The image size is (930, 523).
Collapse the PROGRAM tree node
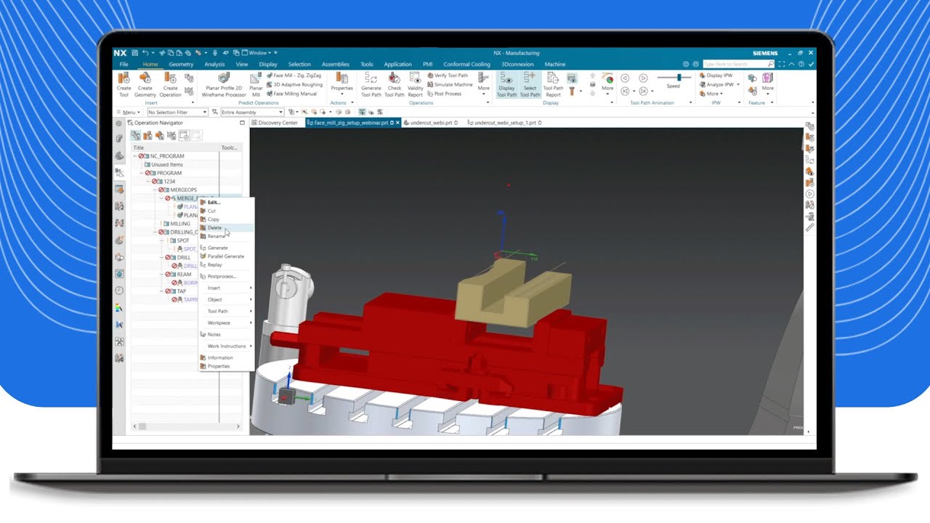click(x=142, y=173)
